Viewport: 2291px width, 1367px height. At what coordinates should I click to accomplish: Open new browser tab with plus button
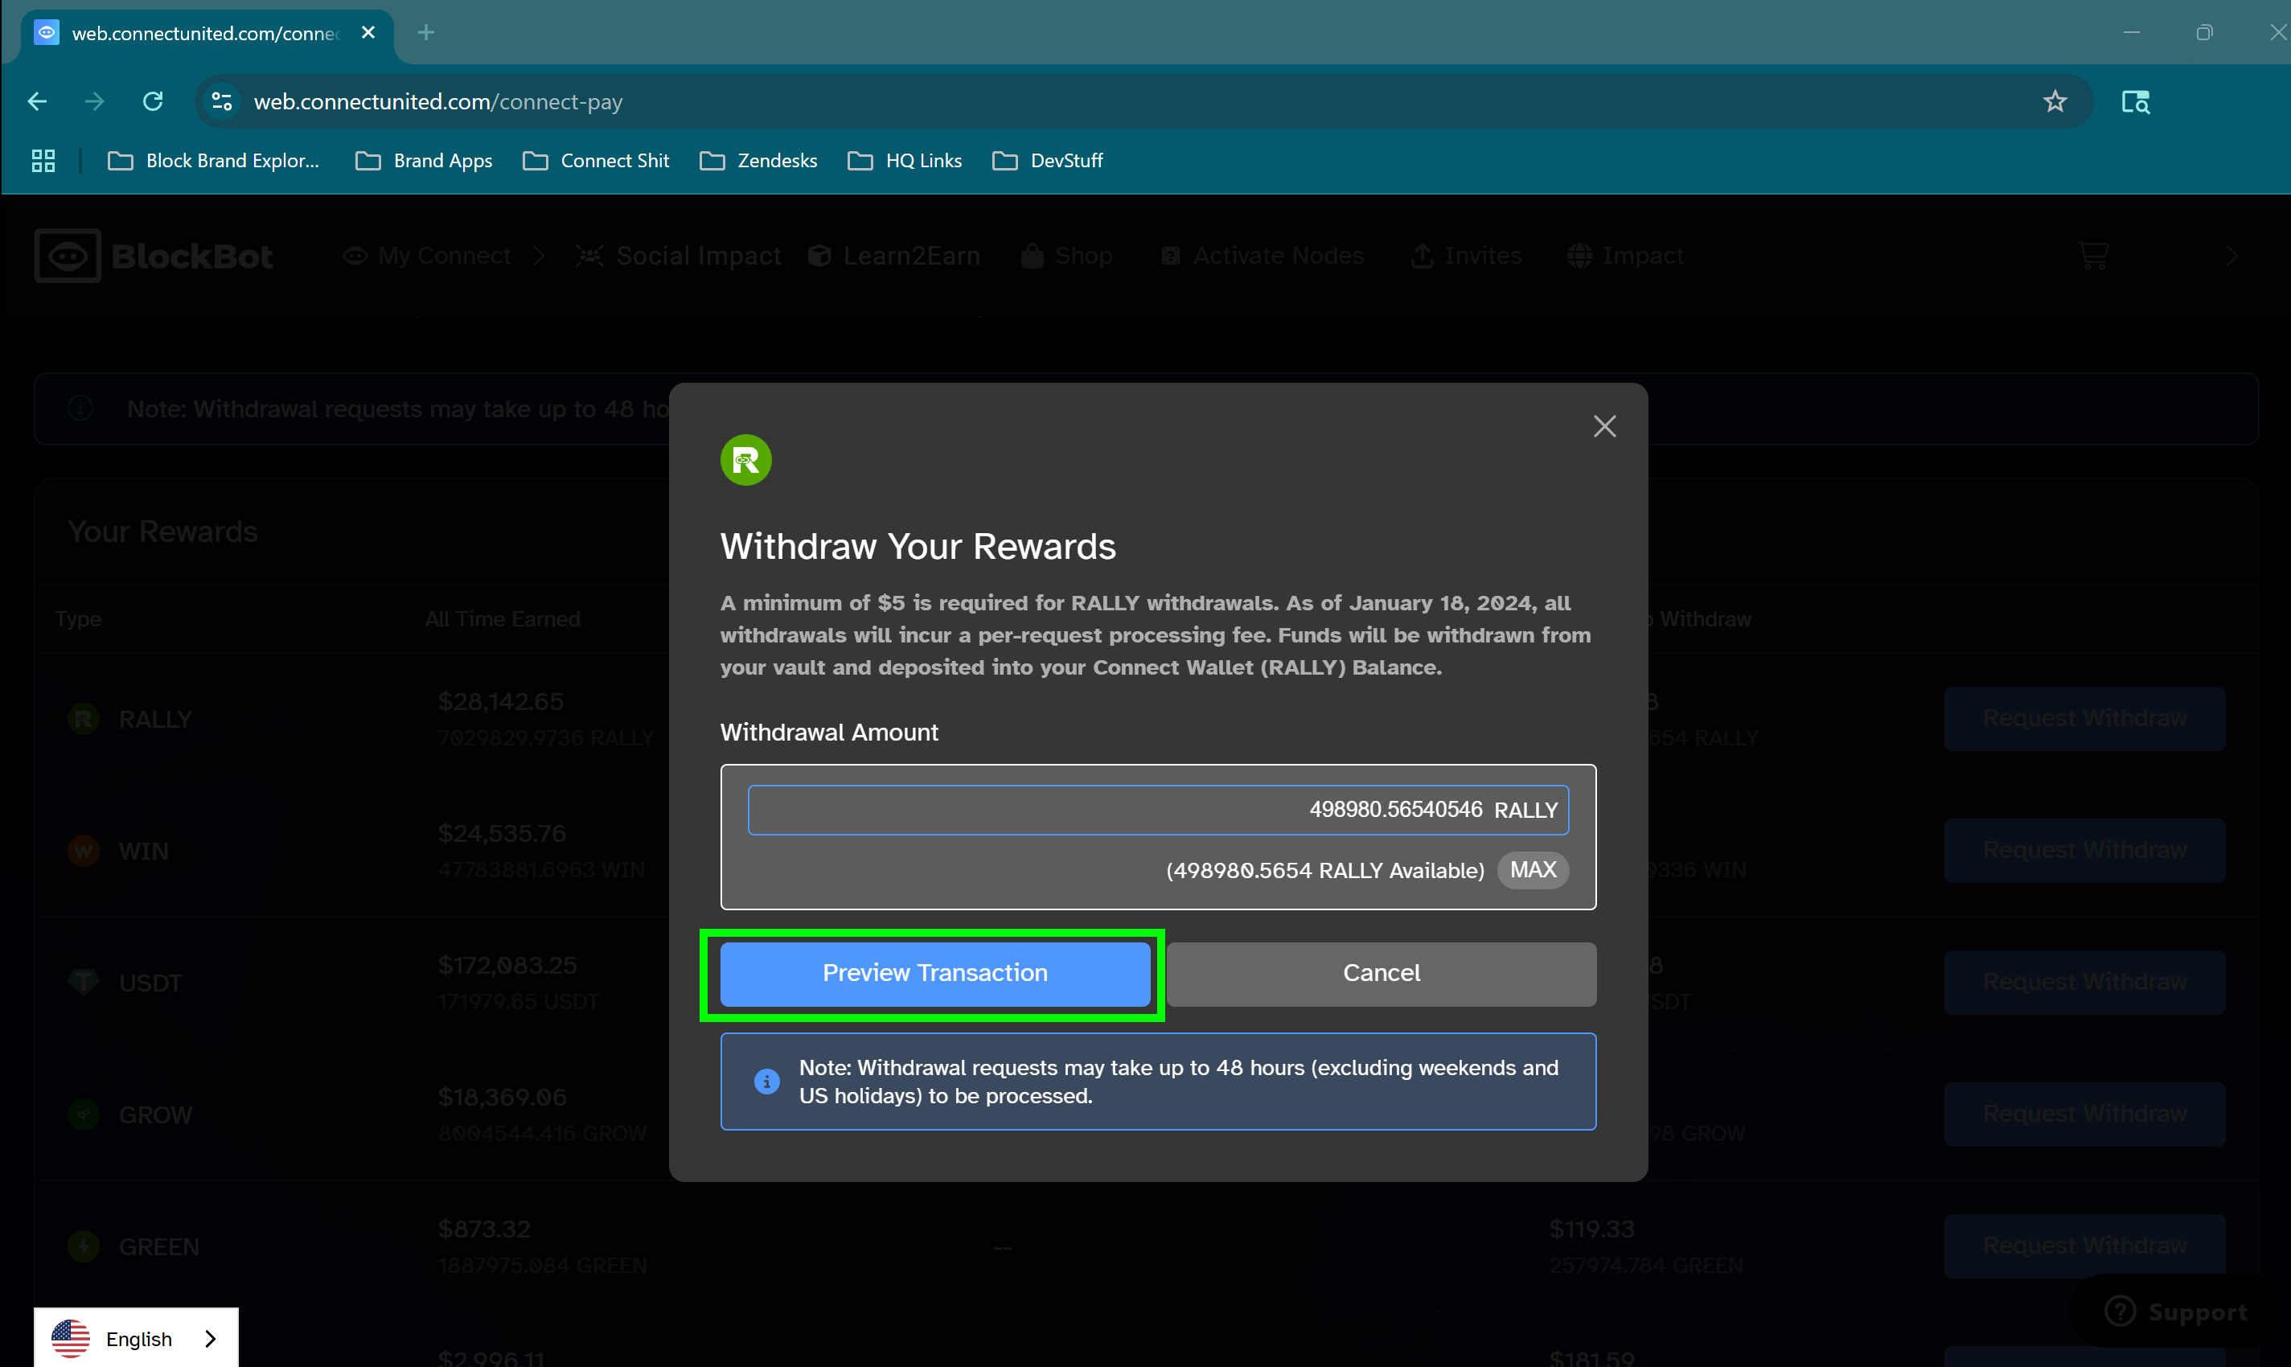(425, 33)
